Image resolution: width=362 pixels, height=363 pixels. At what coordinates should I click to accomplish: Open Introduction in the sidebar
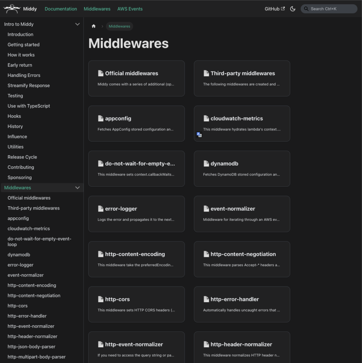click(20, 34)
